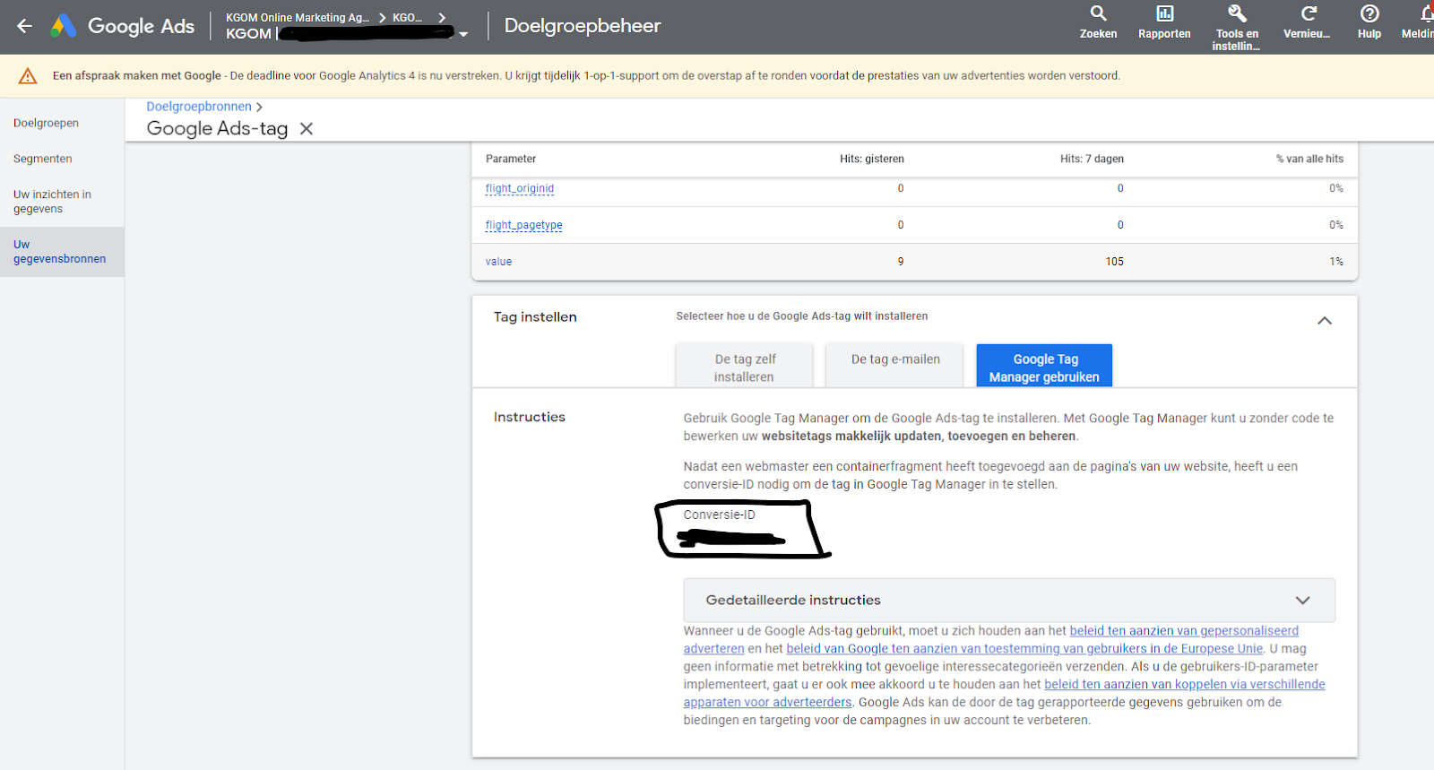
Task: Expand Gedetailleerde instructies section
Action: 1009,600
